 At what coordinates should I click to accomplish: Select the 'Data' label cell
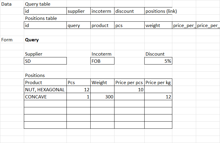coord(7,4)
